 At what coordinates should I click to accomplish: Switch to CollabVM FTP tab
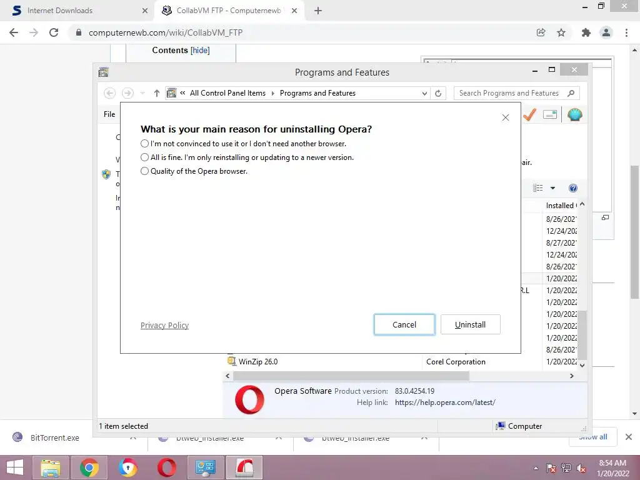(x=229, y=11)
